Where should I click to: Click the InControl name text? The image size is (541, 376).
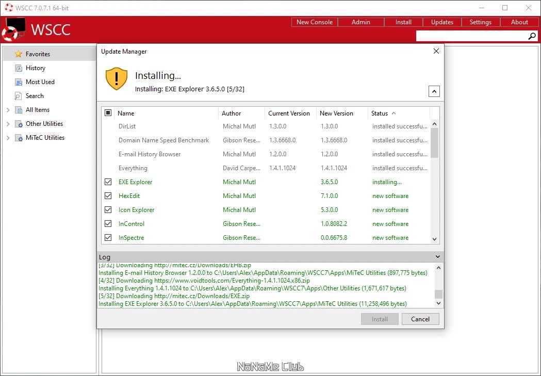click(x=132, y=223)
